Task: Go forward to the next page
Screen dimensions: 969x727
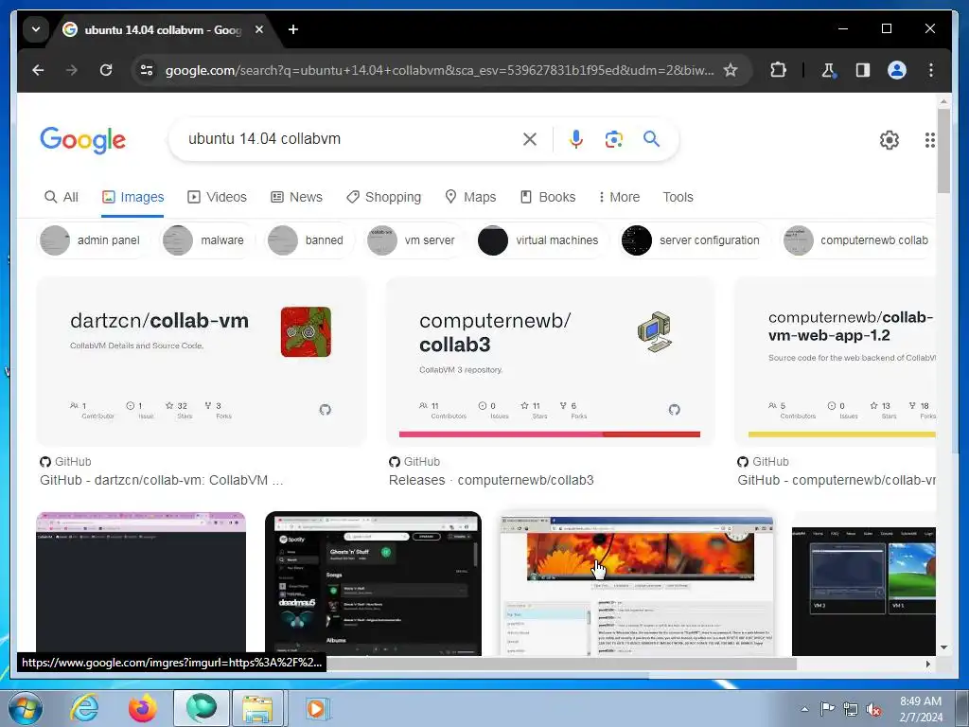Action: tap(72, 70)
